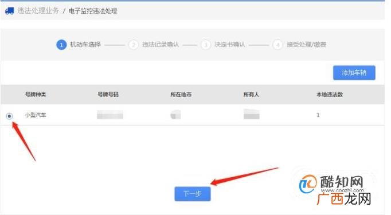Click the violation count value 1
This screenshot has width=391, height=215.
click(318, 115)
